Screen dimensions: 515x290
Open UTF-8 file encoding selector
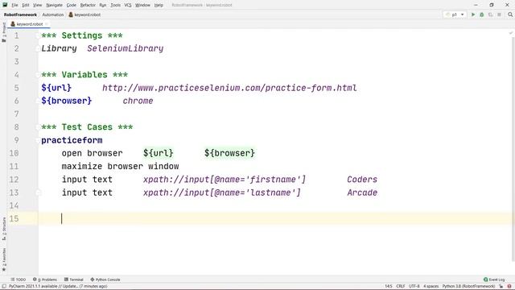click(x=414, y=287)
